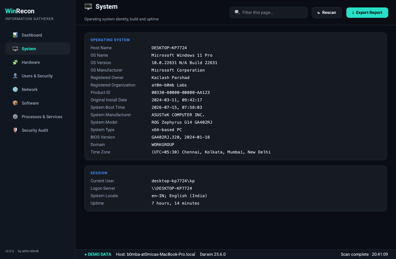Screen dimensions: 396x259
Task: Click the SESSION section header
Action: tap(99, 173)
